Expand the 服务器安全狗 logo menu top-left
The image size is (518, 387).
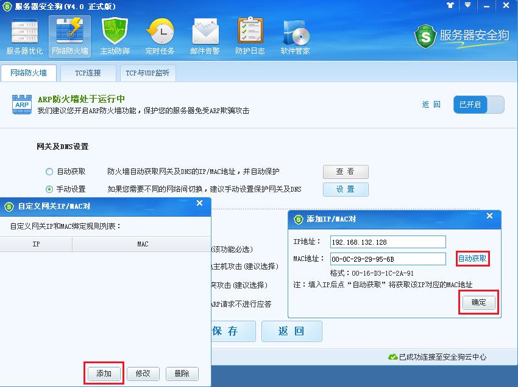click(x=8, y=6)
